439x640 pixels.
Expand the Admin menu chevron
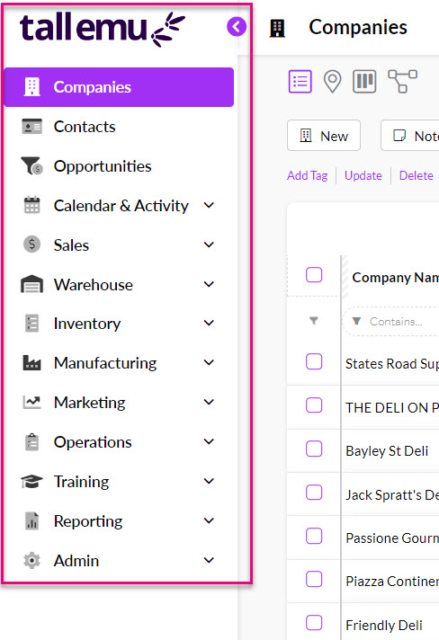(x=209, y=560)
